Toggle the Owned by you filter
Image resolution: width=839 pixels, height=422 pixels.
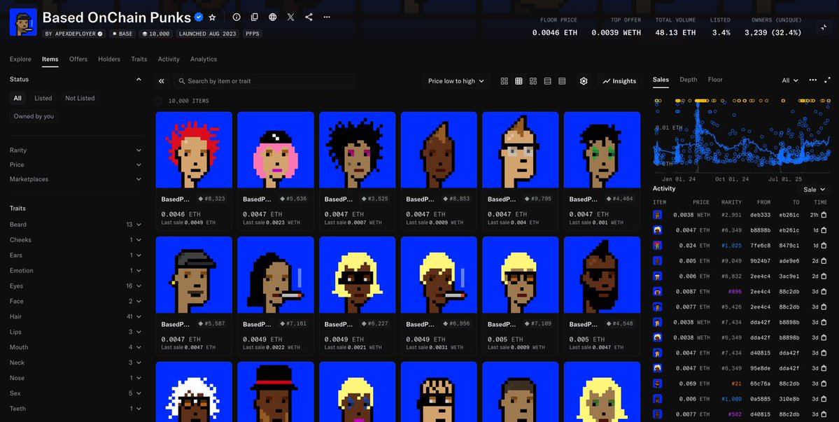(34, 117)
